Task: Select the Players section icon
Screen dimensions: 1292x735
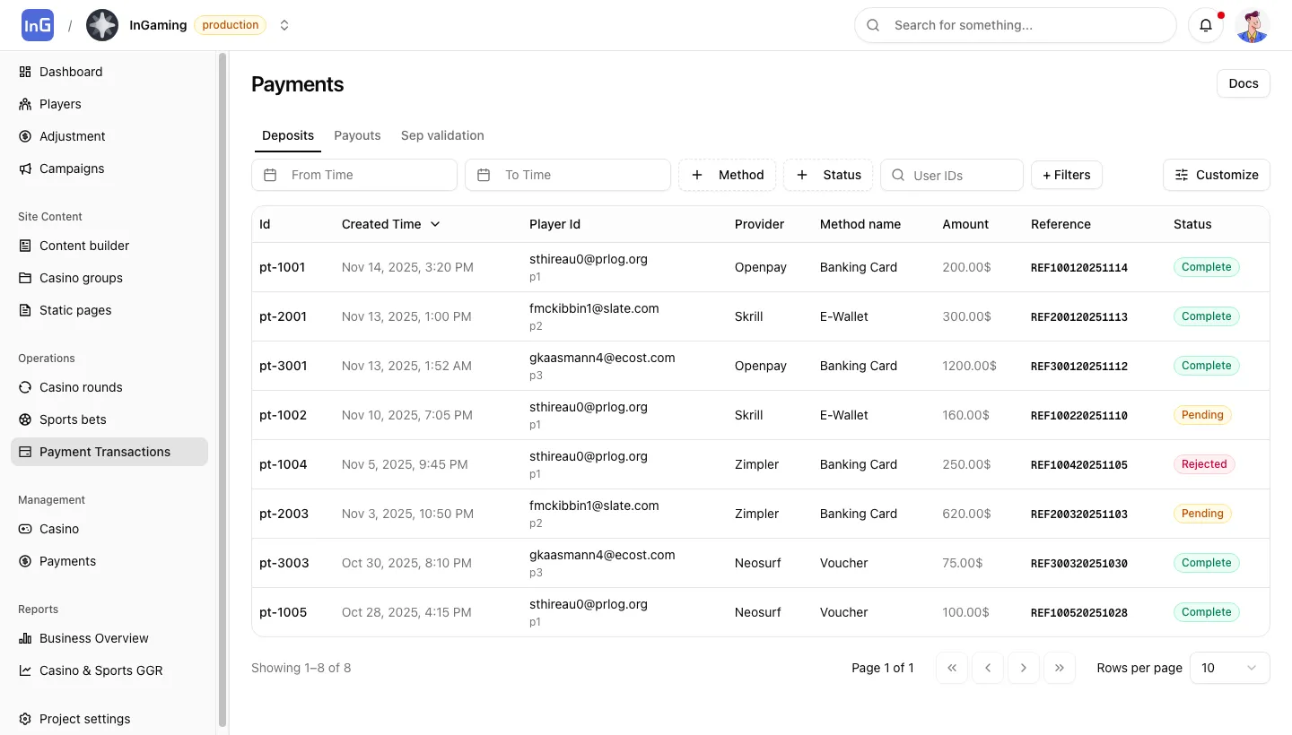Action: click(x=24, y=104)
